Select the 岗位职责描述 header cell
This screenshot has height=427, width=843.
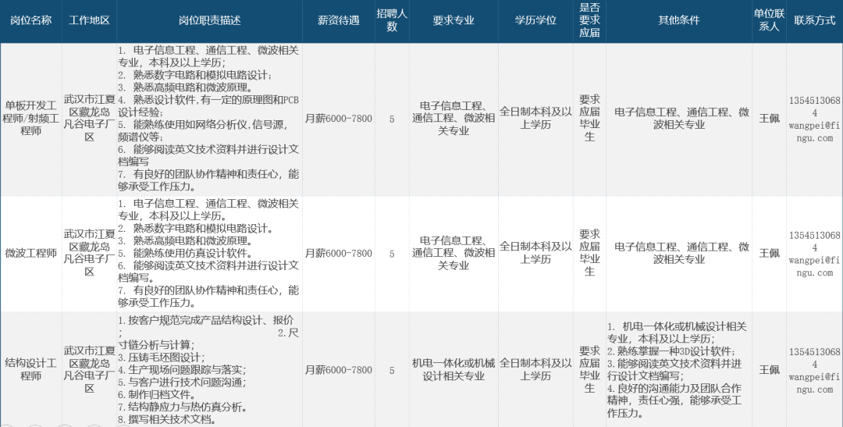click(x=209, y=20)
